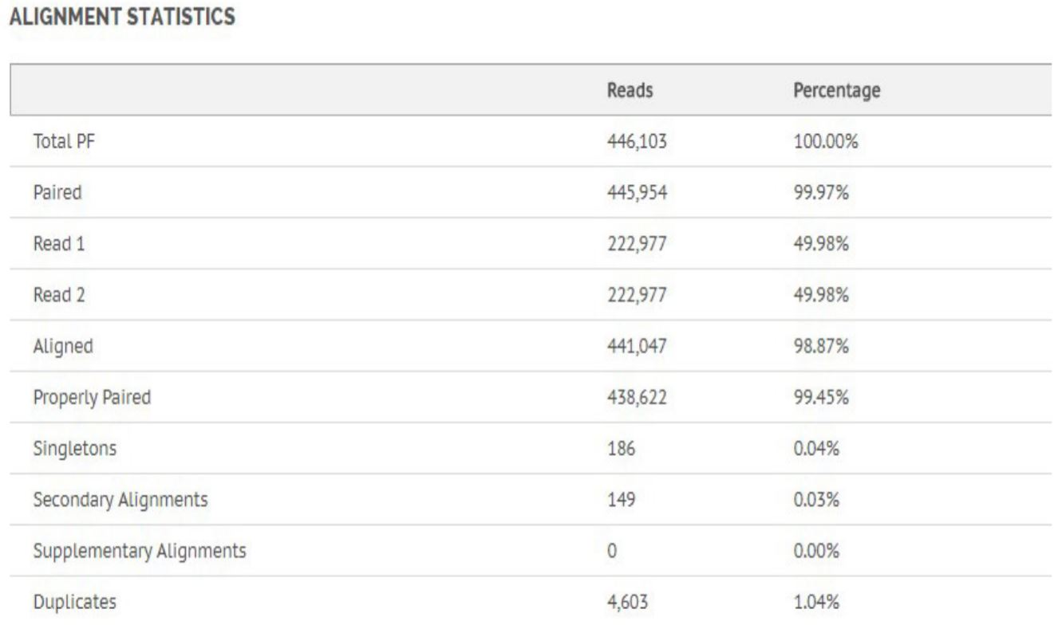Viewport: 1062px width, 625px height.
Task: Select the Read 1 row label
Action: (59, 244)
